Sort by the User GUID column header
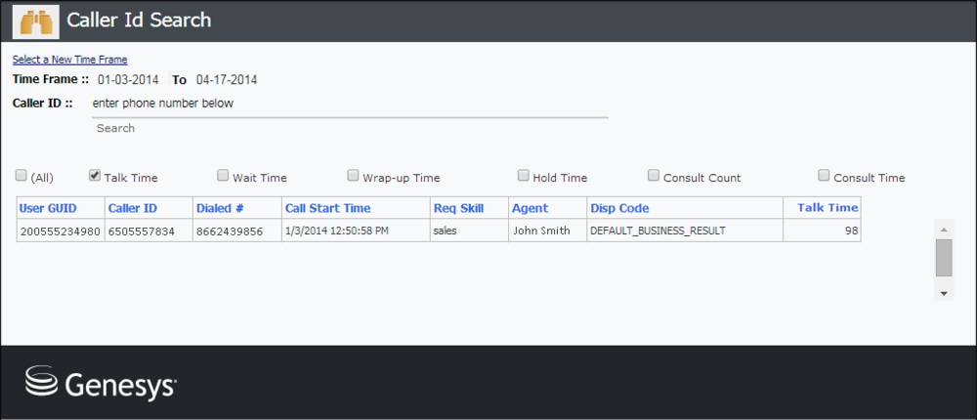Screen dimensions: 977x420 48,208
